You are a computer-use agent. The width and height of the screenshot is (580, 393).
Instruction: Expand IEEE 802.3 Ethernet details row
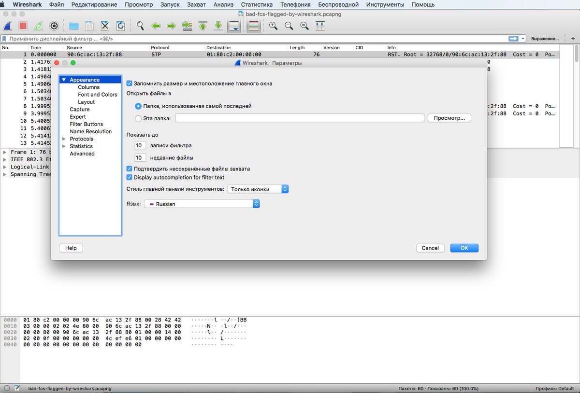point(5,159)
